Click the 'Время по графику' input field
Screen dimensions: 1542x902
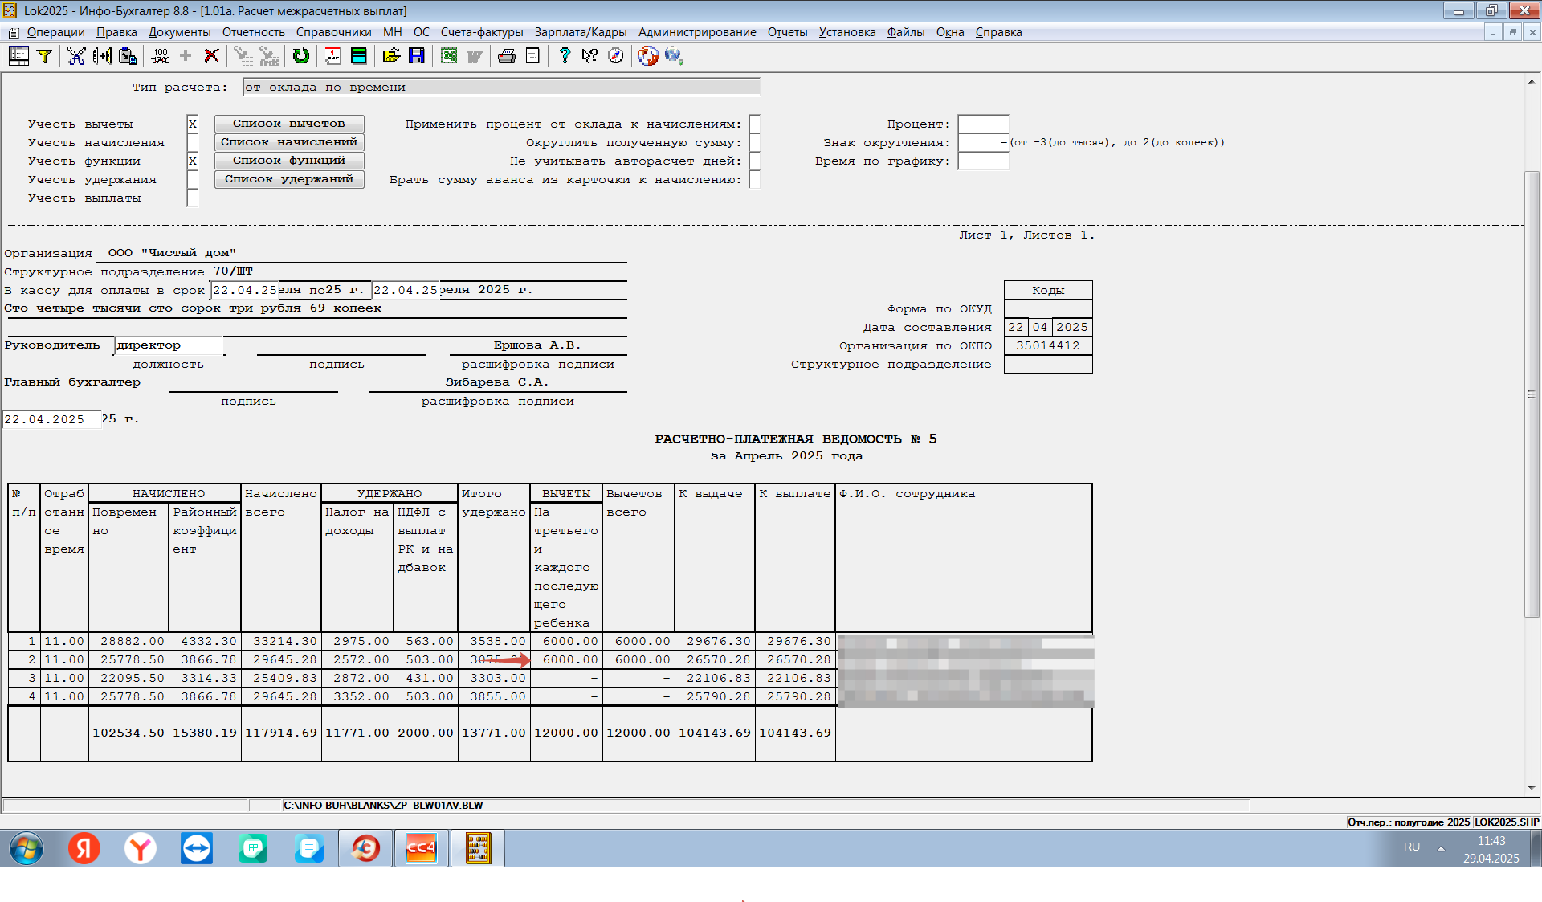tap(983, 161)
